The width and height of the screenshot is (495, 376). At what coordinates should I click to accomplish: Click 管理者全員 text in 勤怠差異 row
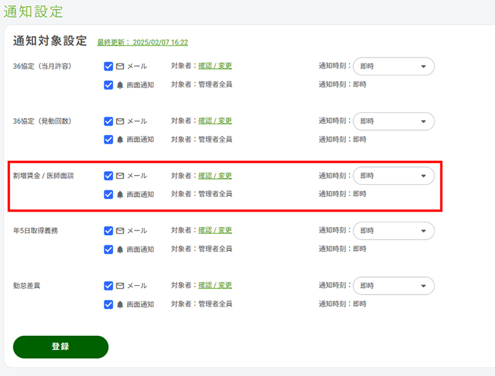tap(215, 304)
